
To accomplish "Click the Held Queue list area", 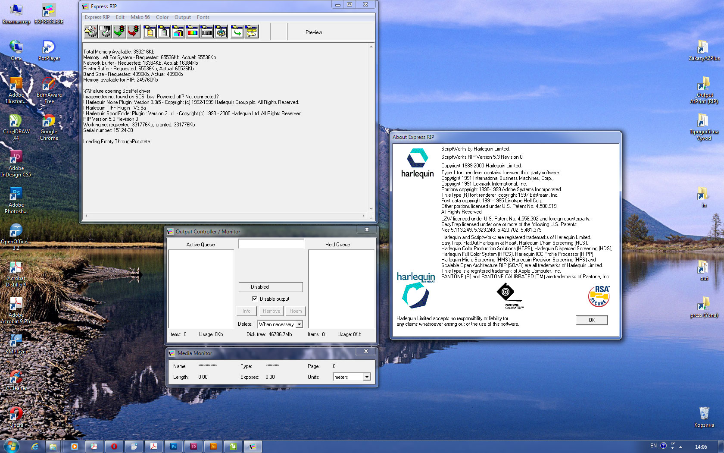I will click(342, 289).
